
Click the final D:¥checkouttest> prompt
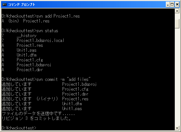(19, 128)
